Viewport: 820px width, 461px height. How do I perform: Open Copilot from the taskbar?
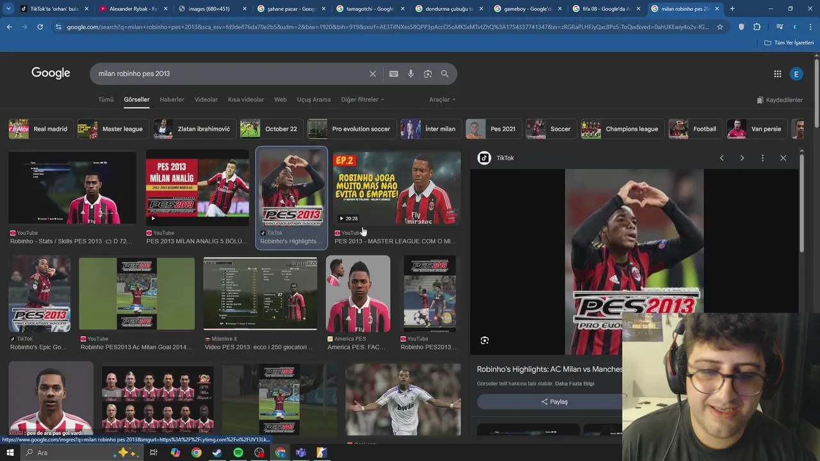[176, 453]
